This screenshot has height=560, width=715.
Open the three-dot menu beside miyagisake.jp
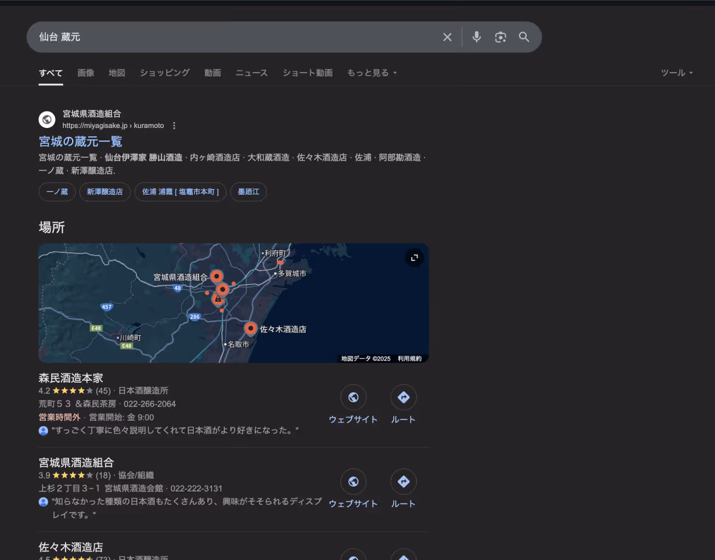[x=174, y=126]
